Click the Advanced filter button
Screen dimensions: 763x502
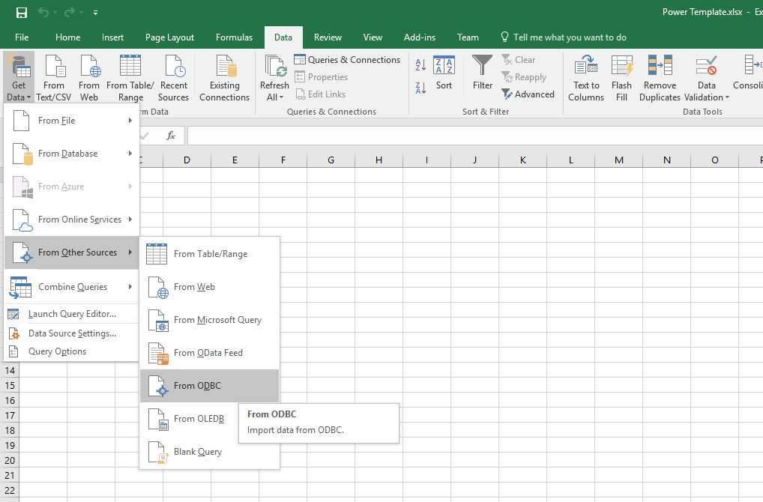click(x=528, y=94)
